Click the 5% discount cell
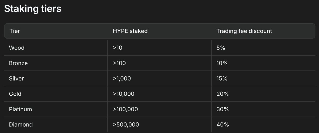319x133 pixels. [221, 48]
